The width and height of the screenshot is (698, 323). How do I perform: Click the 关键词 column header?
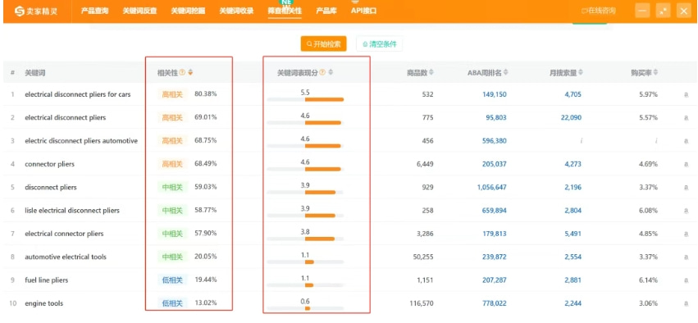click(x=34, y=72)
